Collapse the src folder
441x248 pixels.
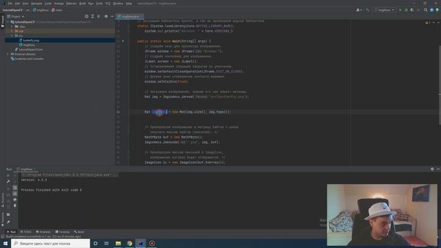pos(12,36)
